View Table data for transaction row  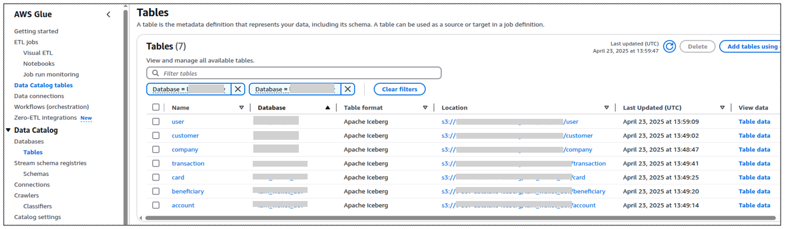754,164
